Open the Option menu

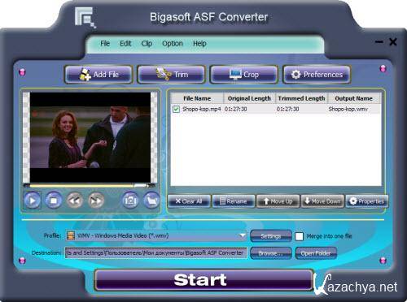[x=173, y=44]
